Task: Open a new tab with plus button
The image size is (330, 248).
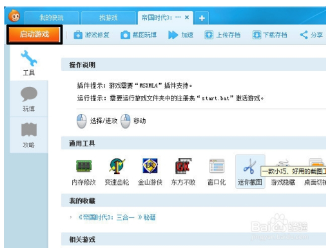Action: coord(202,18)
